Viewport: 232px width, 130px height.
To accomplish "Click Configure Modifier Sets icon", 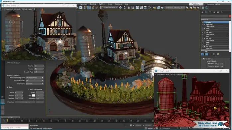I will coord(218,54).
